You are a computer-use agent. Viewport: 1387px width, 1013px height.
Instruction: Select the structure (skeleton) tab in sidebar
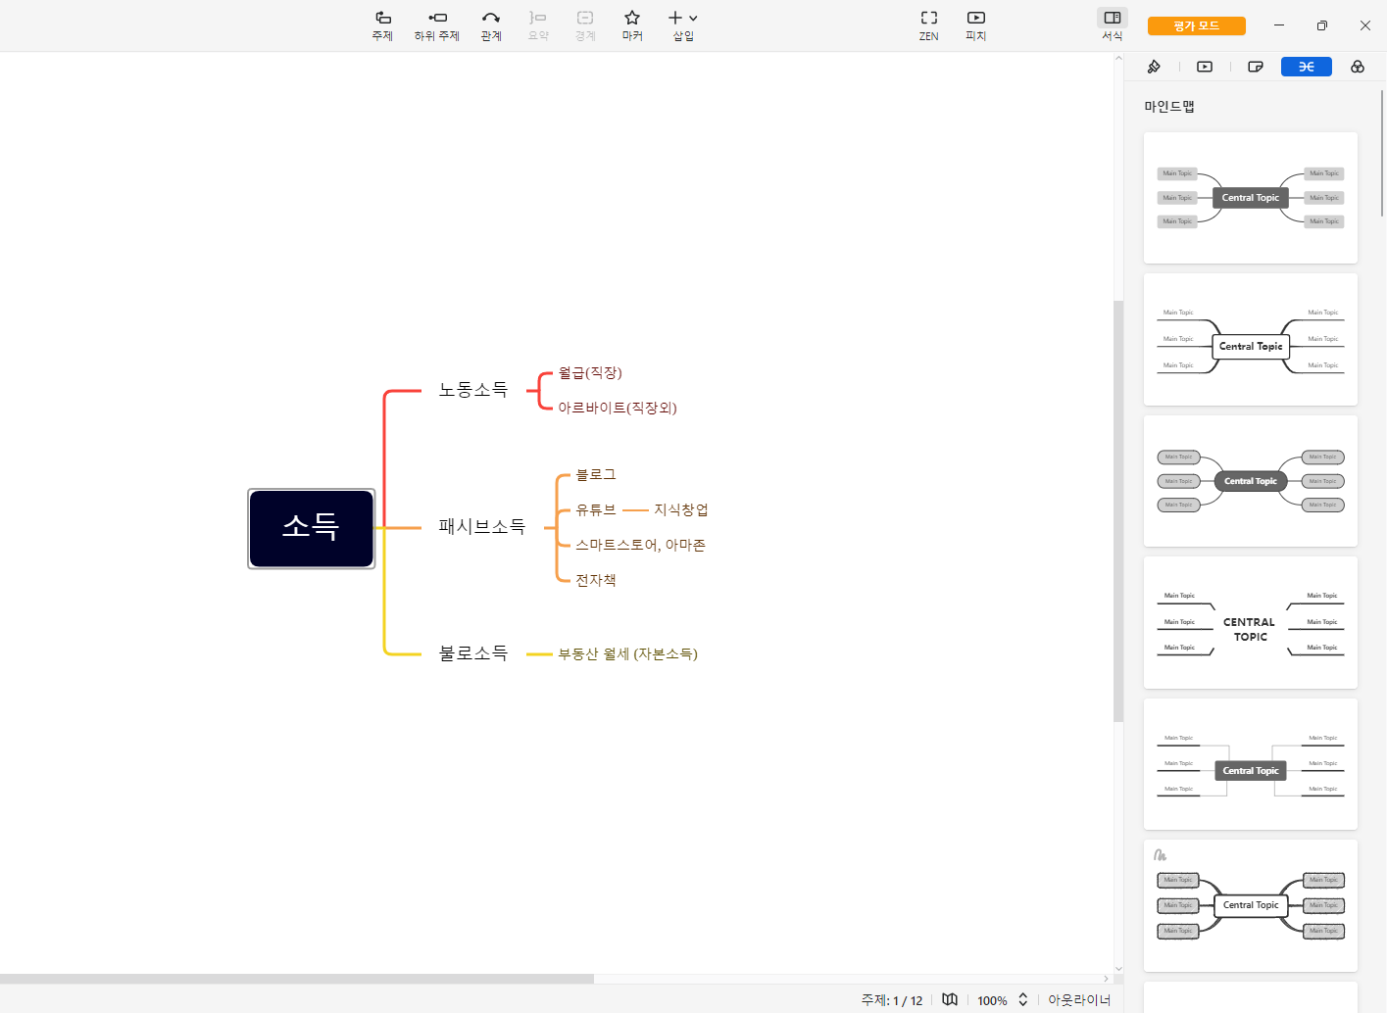1307,67
